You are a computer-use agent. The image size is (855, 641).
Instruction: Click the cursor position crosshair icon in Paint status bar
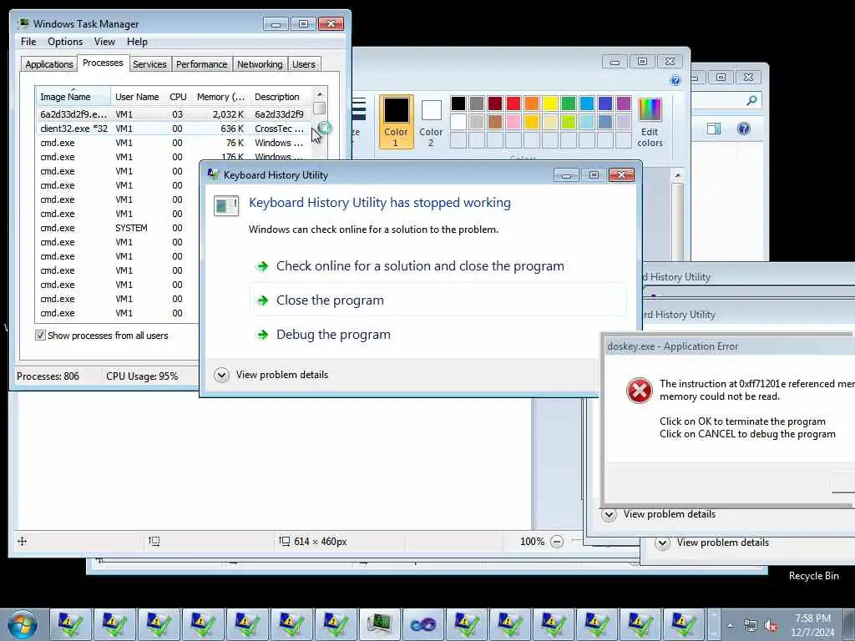tap(22, 541)
